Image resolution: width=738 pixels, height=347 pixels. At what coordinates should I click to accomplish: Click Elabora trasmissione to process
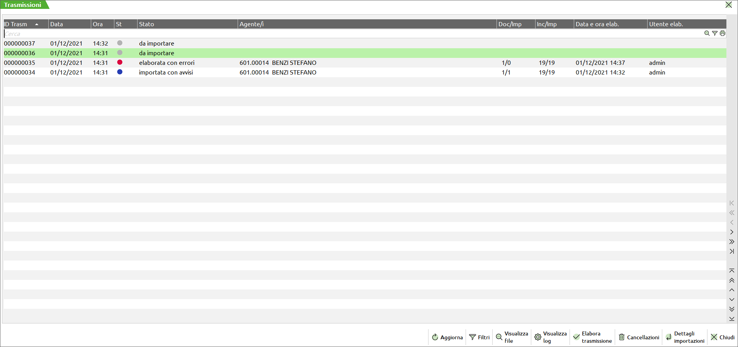tap(592, 337)
